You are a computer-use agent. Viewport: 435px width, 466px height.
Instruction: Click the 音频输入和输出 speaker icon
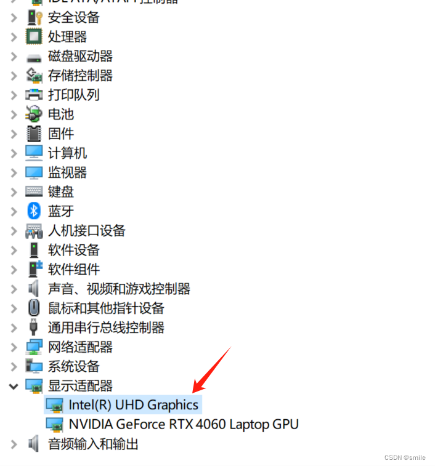click(x=34, y=444)
